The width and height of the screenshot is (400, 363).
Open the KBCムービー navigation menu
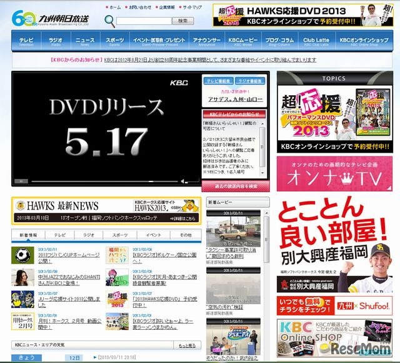pyautogui.click(x=243, y=41)
